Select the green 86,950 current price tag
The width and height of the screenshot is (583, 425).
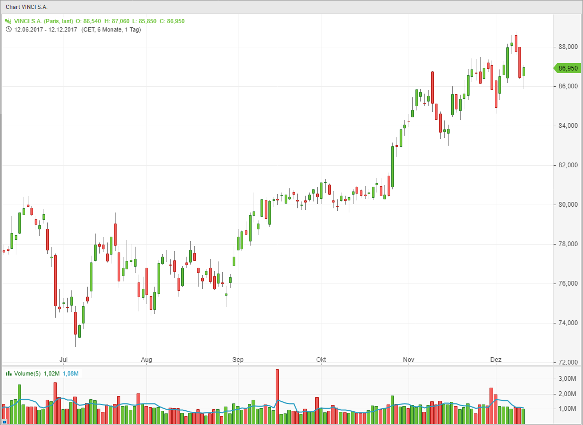click(567, 68)
